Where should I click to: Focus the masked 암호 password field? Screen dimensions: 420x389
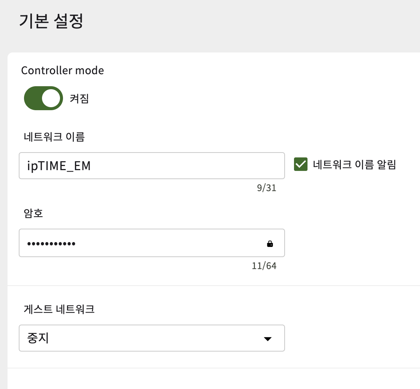[151, 243]
